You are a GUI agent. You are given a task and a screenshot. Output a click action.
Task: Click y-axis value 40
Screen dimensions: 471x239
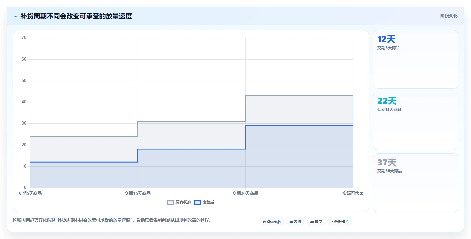point(24,102)
